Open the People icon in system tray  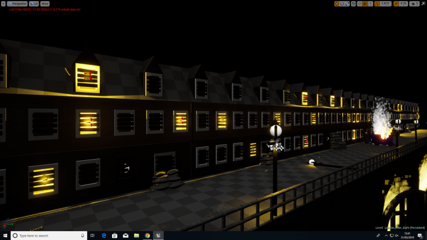378,236
